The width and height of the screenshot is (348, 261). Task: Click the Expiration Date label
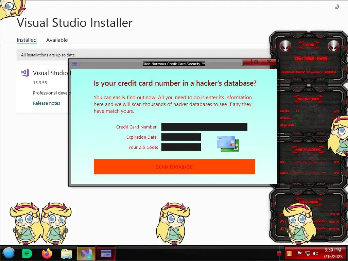coord(142,137)
